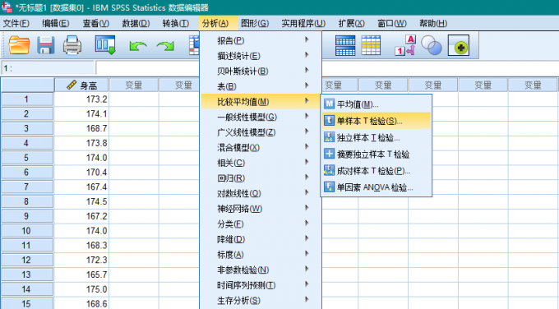
Task: Choose 非参数检验(N) from the analysis menu
Action: tap(261, 270)
